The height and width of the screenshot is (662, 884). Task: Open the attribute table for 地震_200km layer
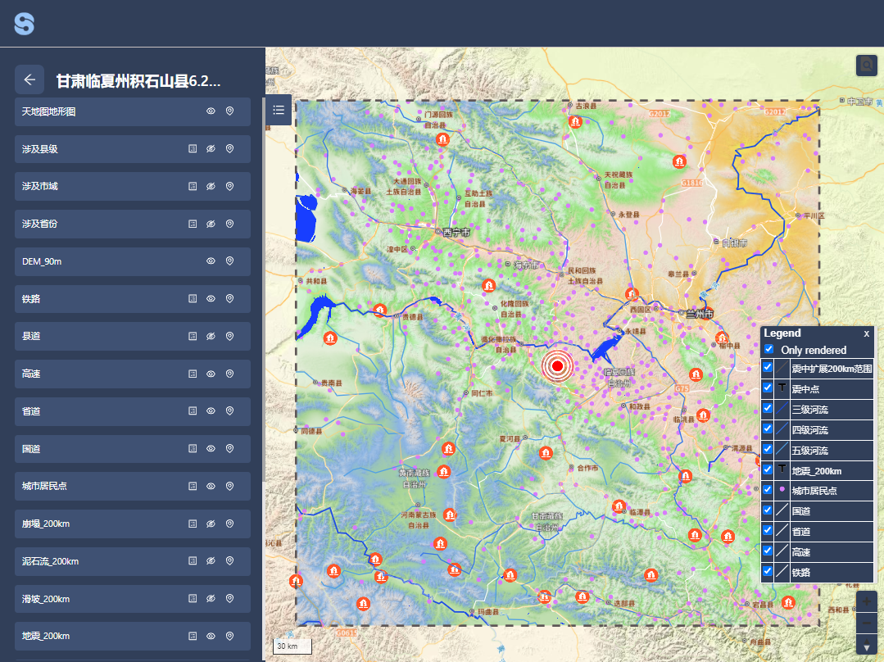point(193,637)
